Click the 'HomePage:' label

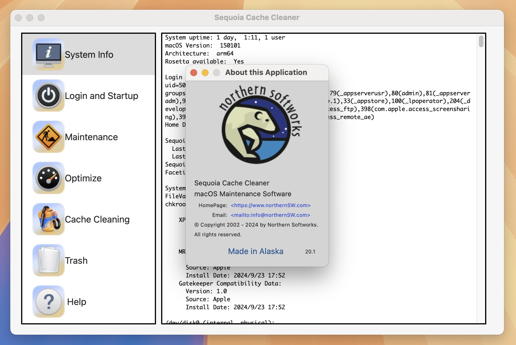click(x=213, y=205)
